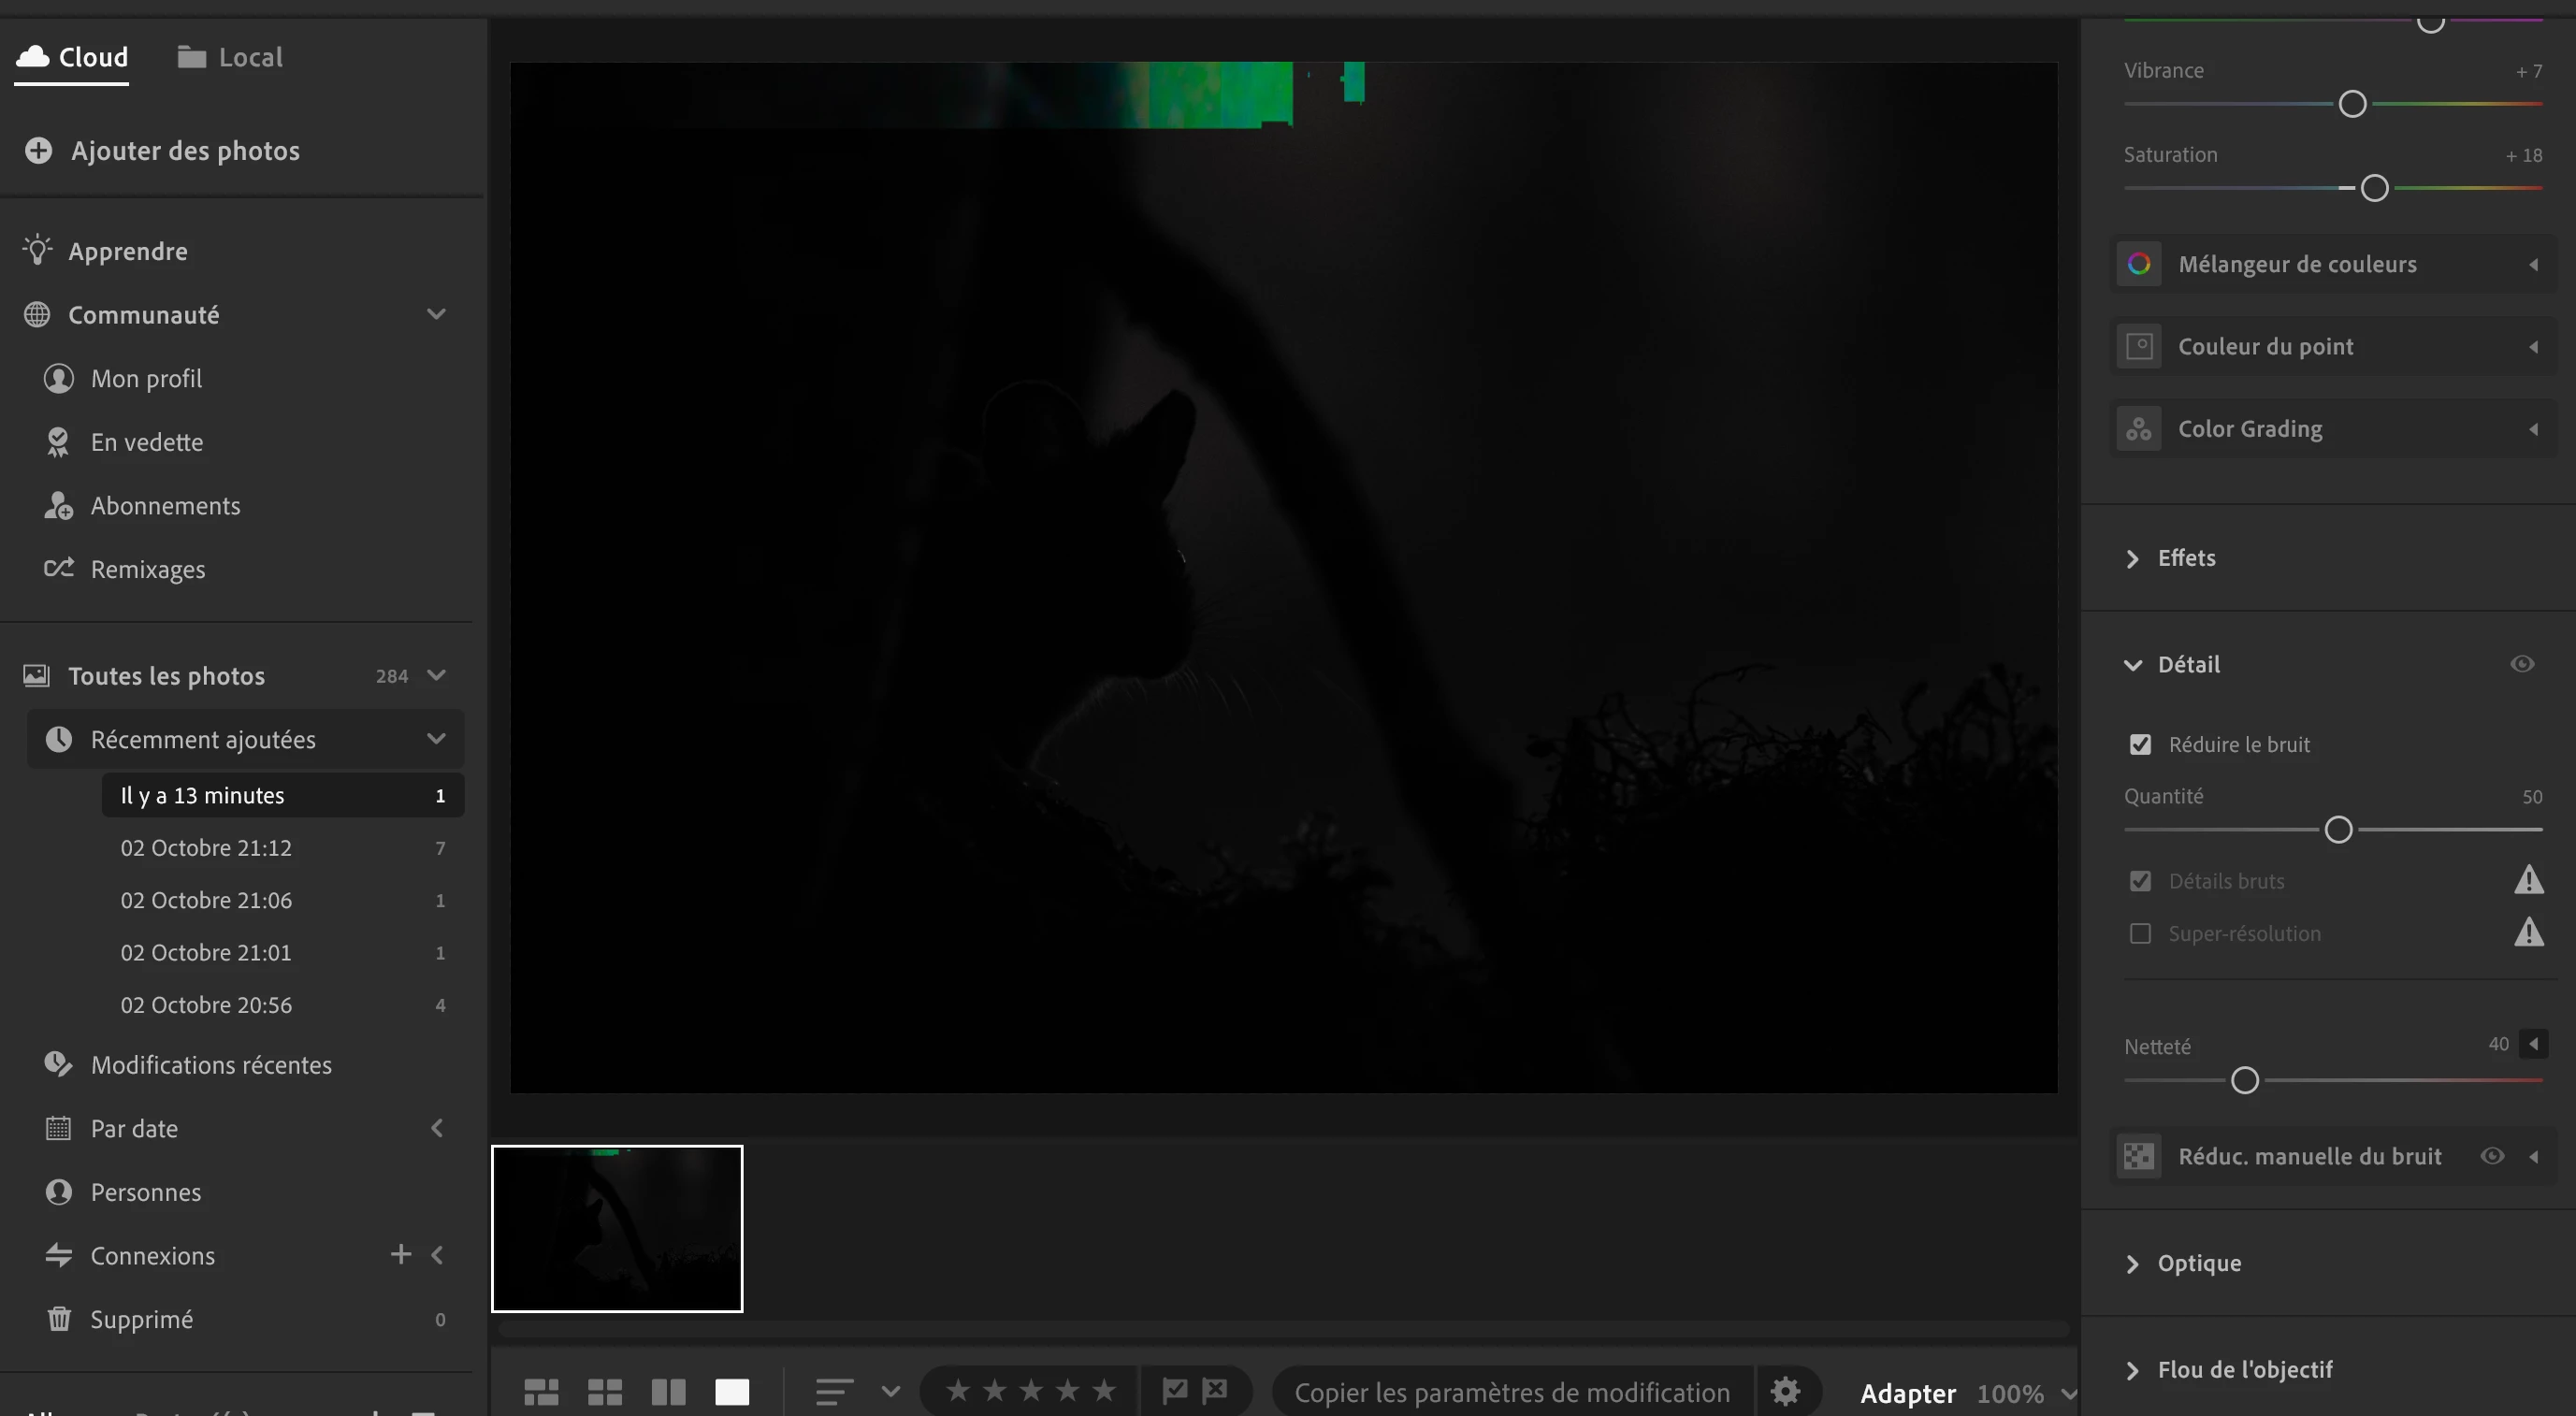2576x1416 pixels.
Task: Toggle Détail panel eye visibility
Action: coord(2522,664)
